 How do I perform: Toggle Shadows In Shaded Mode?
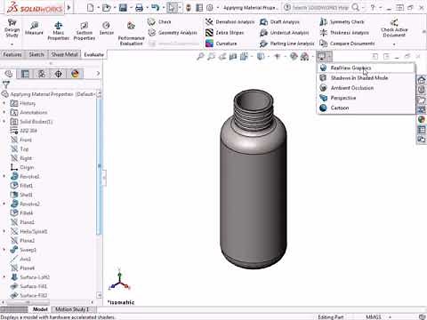366,78
